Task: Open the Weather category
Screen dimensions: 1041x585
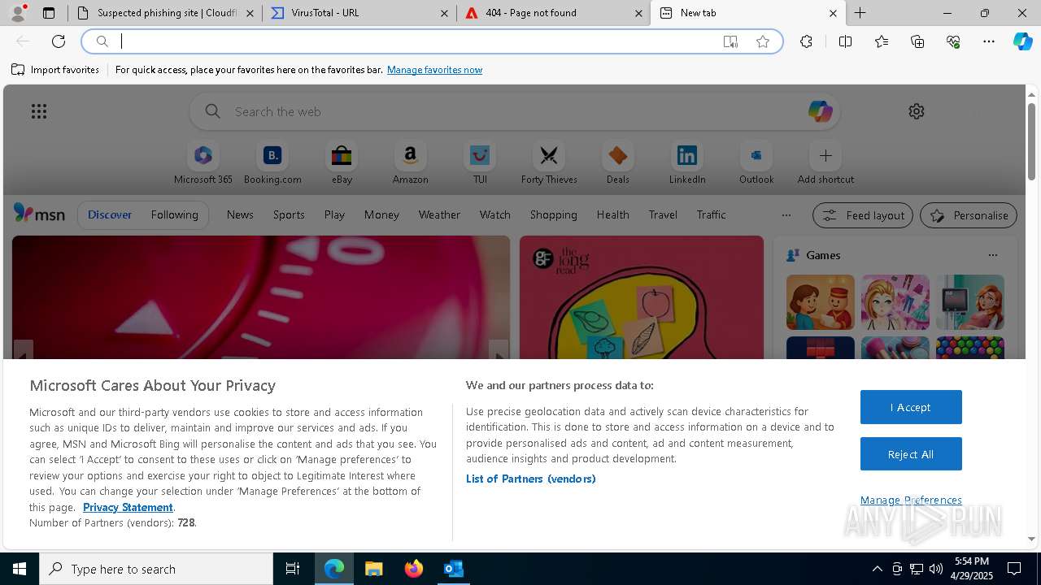Action: pyautogui.click(x=439, y=214)
